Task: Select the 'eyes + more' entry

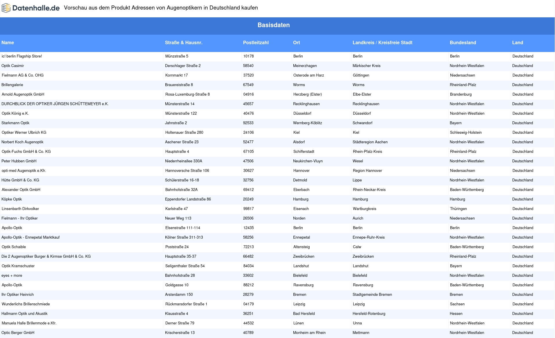Action: click(12, 276)
